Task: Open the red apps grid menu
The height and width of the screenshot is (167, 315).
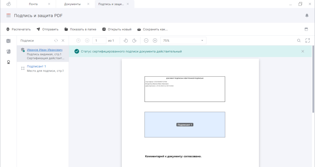Action: point(8,15)
